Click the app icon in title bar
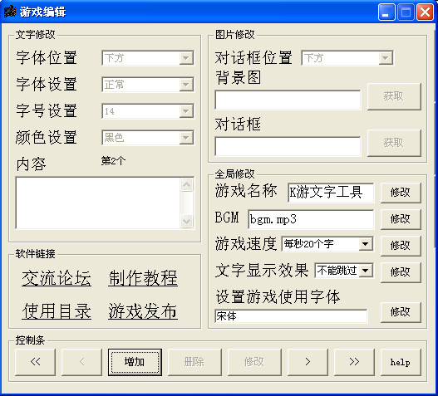 coord(9,12)
